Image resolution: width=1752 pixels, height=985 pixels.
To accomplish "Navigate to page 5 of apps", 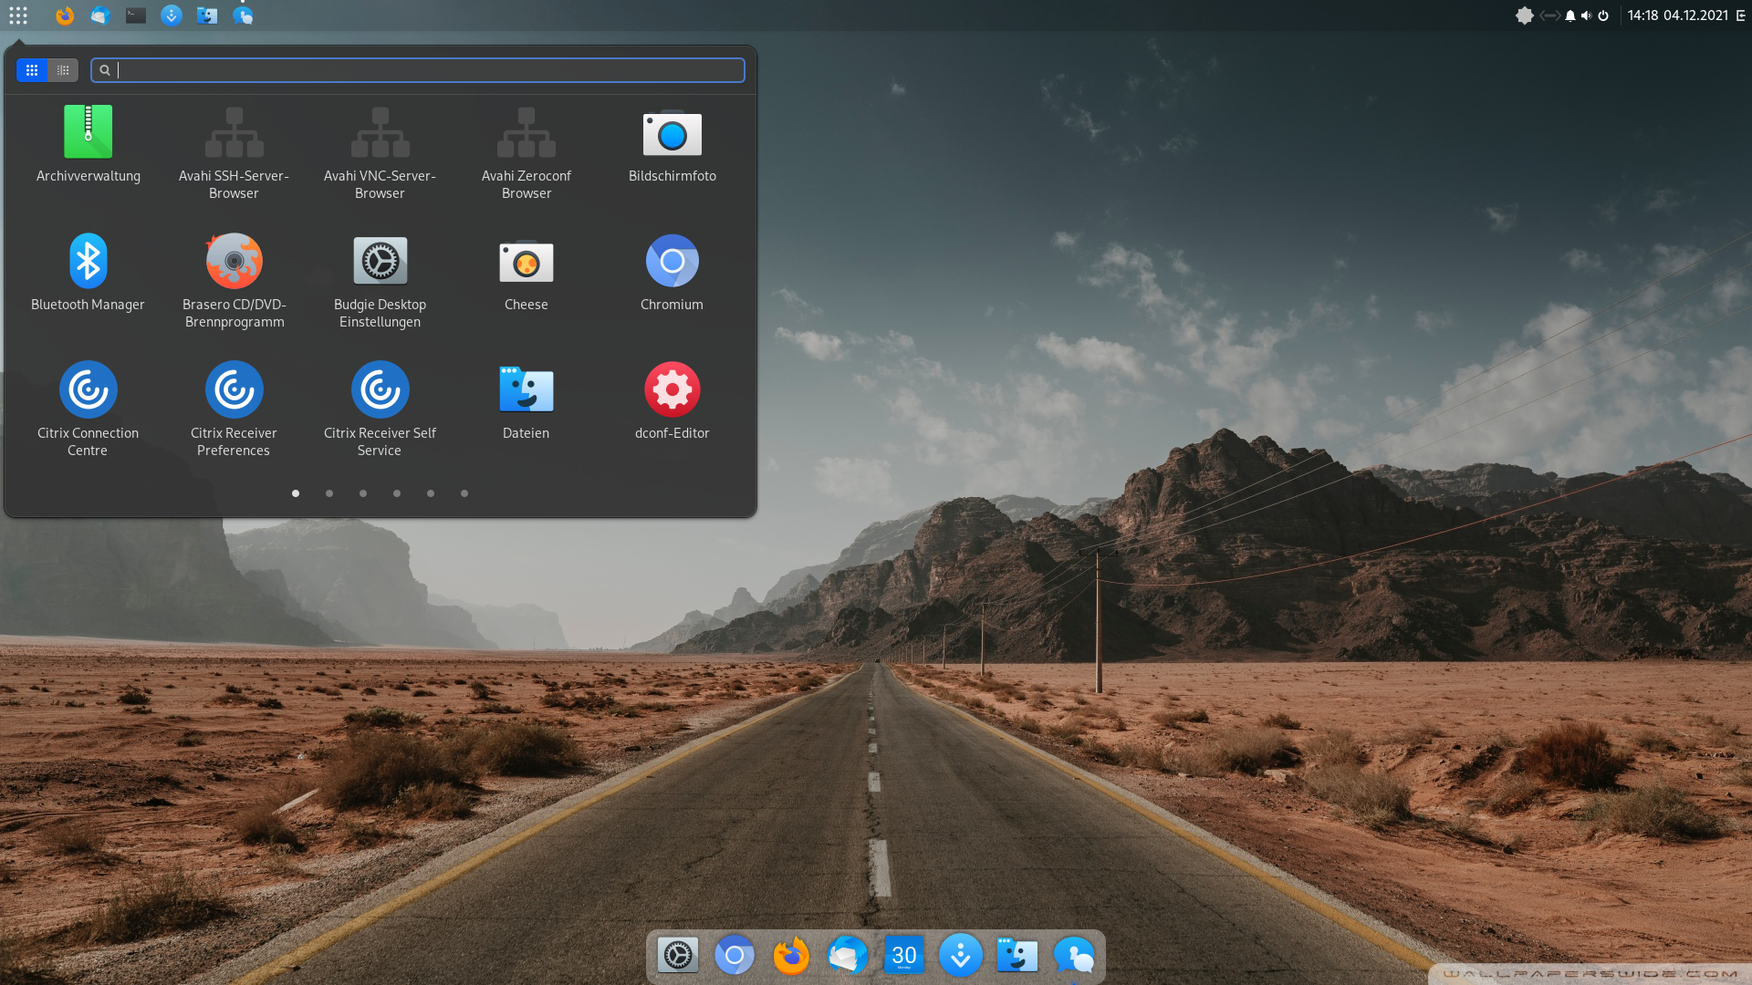I will [x=430, y=493].
